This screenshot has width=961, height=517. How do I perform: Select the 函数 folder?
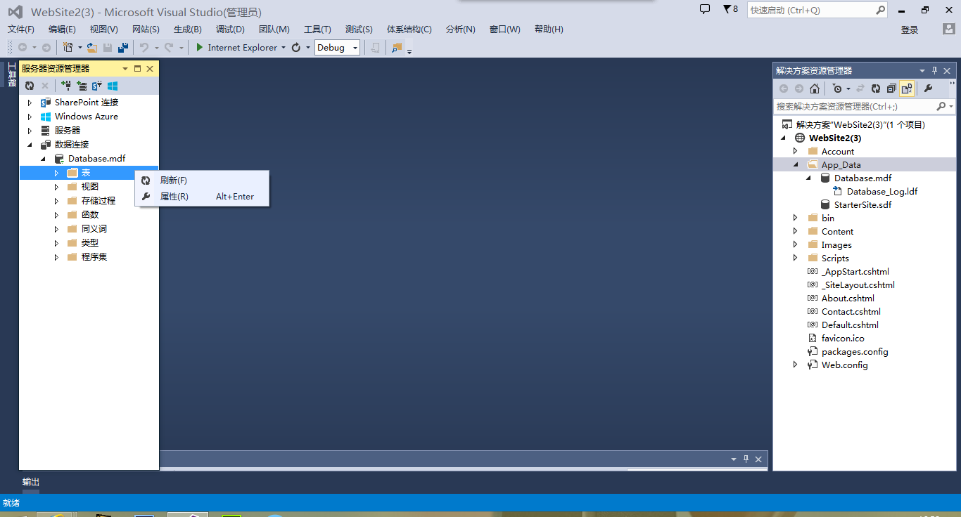click(x=90, y=215)
